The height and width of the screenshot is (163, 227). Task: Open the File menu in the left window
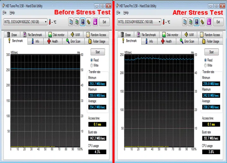click(4, 13)
